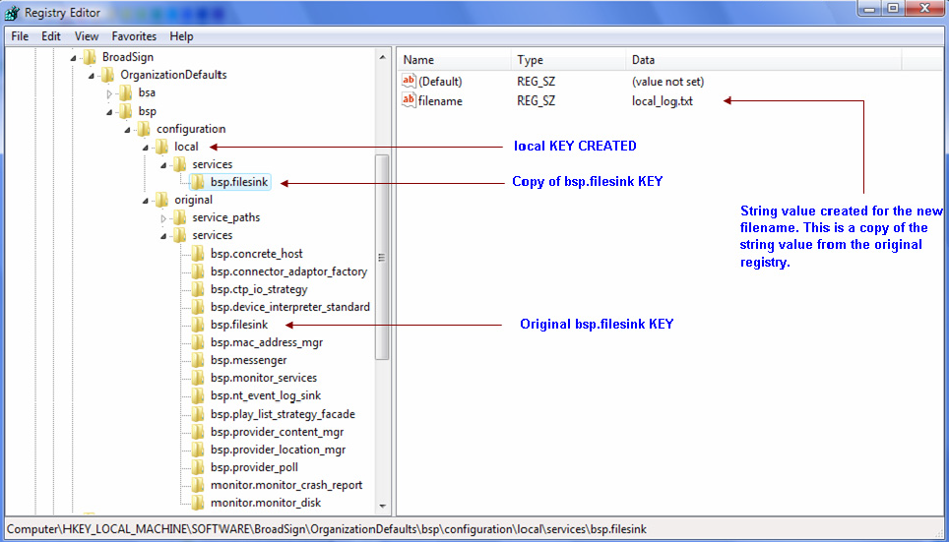This screenshot has width=949, height=542.
Task: Click the bsp.concrete_host folder icon
Action: click(198, 254)
